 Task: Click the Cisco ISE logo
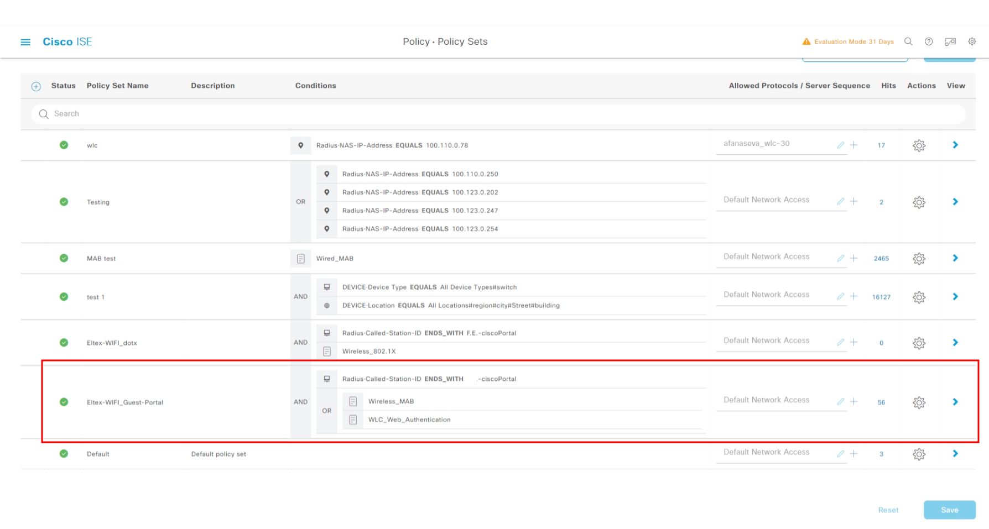pos(67,42)
